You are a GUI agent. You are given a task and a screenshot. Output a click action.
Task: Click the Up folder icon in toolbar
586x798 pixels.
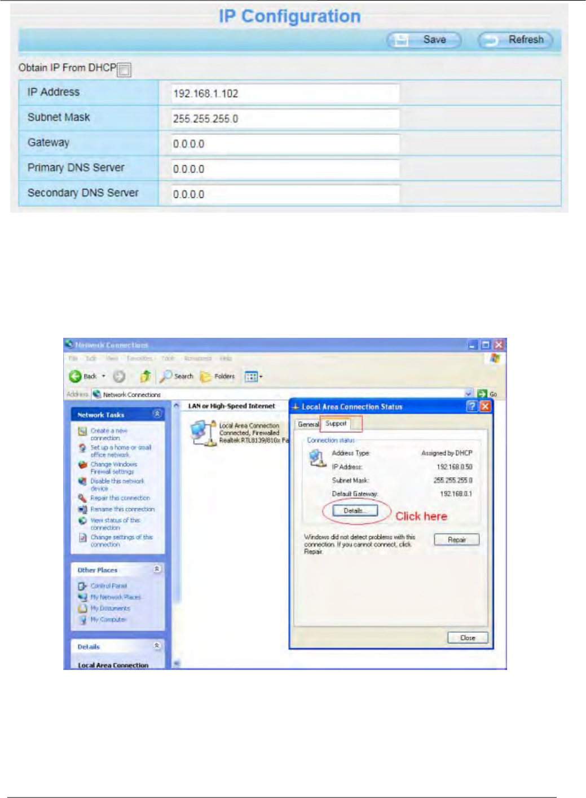coord(146,376)
